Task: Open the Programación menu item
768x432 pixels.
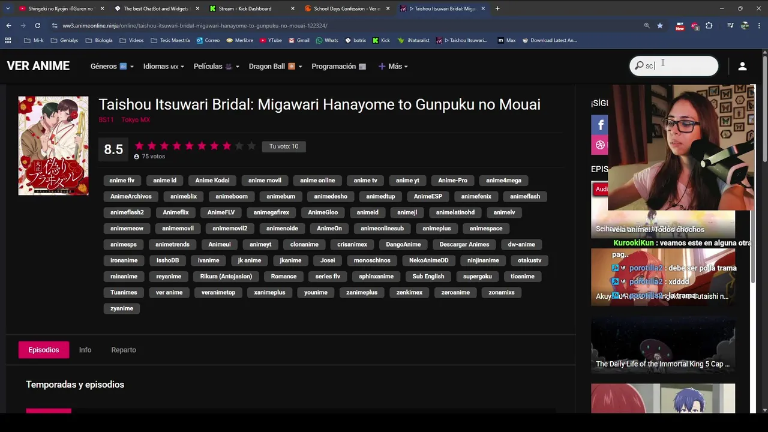Action: click(x=338, y=66)
